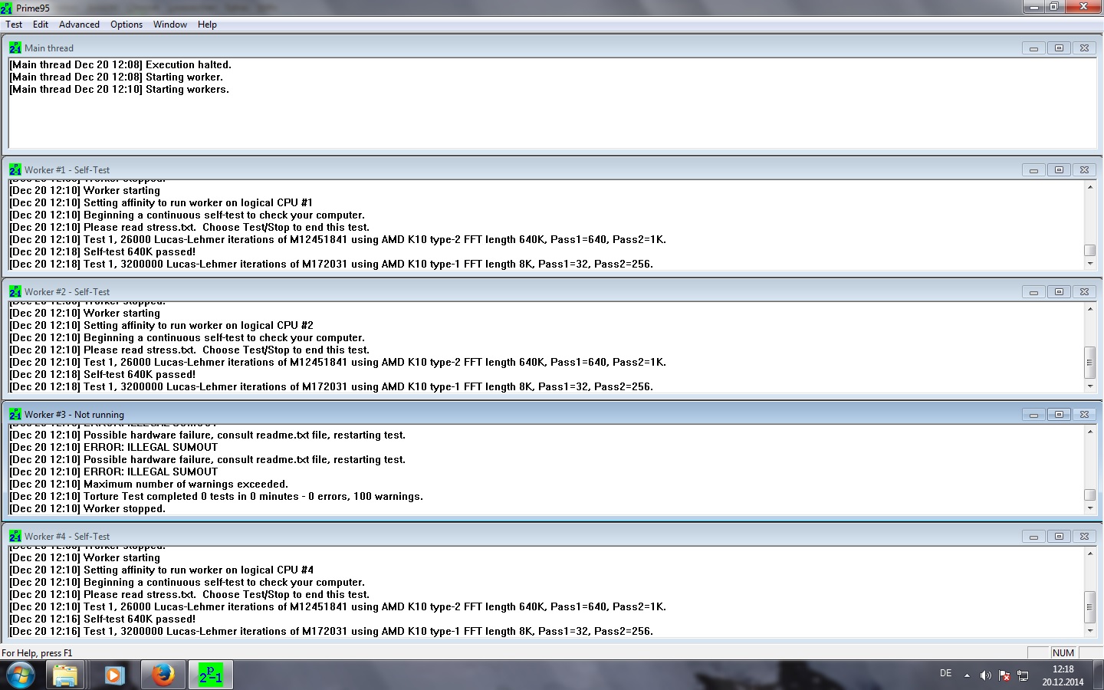The image size is (1104, 690).
Task: Click Worker #3 scrollbar thumb
Action: pos(1090,495)
